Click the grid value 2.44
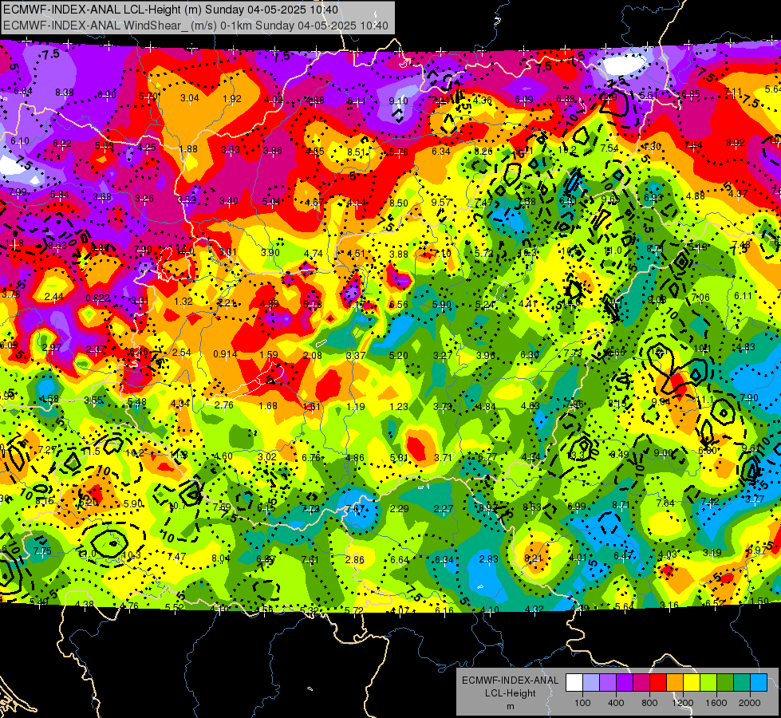This screenshot has width=781, height=718. pyautogui.click(x=53, y=297)
